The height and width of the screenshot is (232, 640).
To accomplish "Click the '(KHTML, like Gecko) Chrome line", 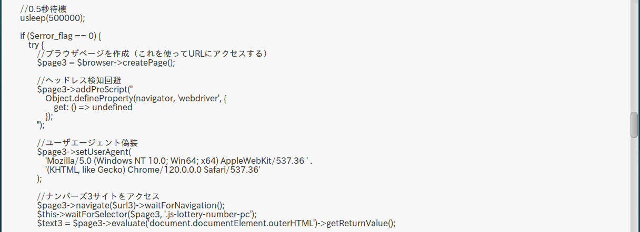I will tap(153, 170).
